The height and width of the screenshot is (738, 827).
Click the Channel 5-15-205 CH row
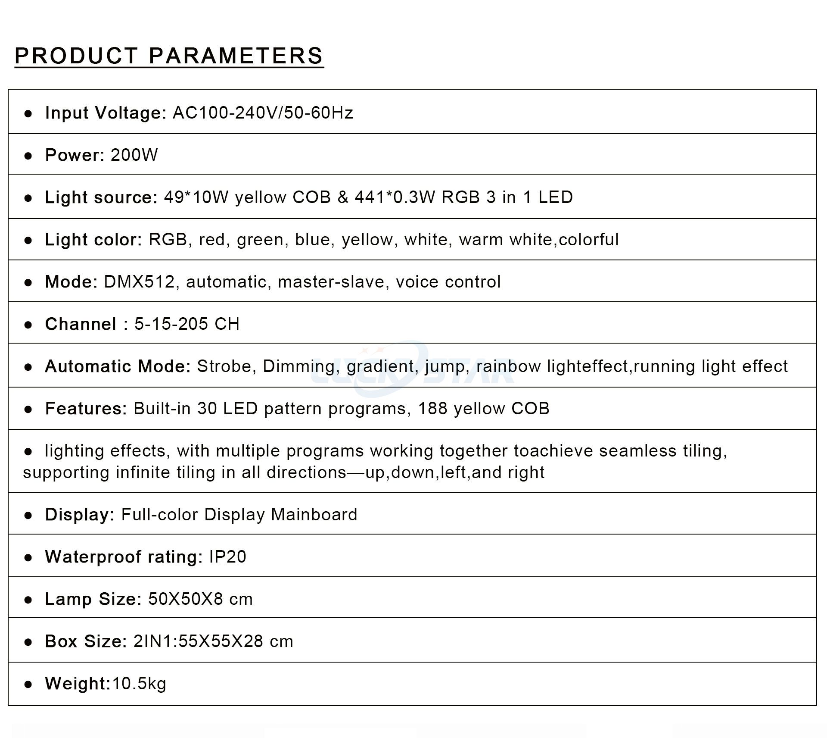coord(142,324)
